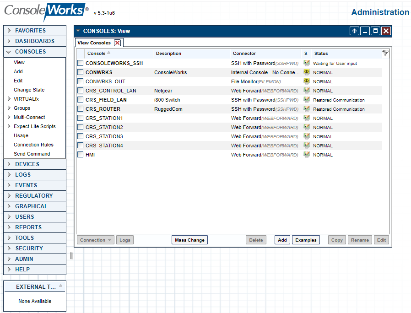Collapse the CONSOLES: View panel triangle
Image resolution: width=411 pixels, height=313 pixels.
click(78, 31)
